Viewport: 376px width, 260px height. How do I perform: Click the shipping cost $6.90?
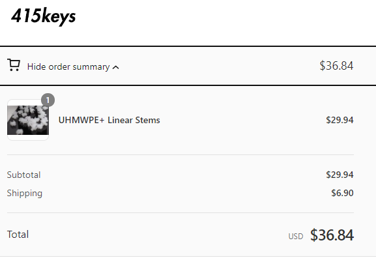point(342,193)
